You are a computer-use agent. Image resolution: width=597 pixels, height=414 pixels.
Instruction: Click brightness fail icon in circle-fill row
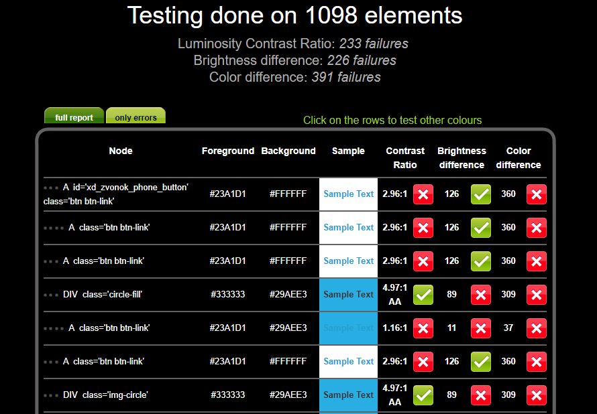[x=480, y=295]
